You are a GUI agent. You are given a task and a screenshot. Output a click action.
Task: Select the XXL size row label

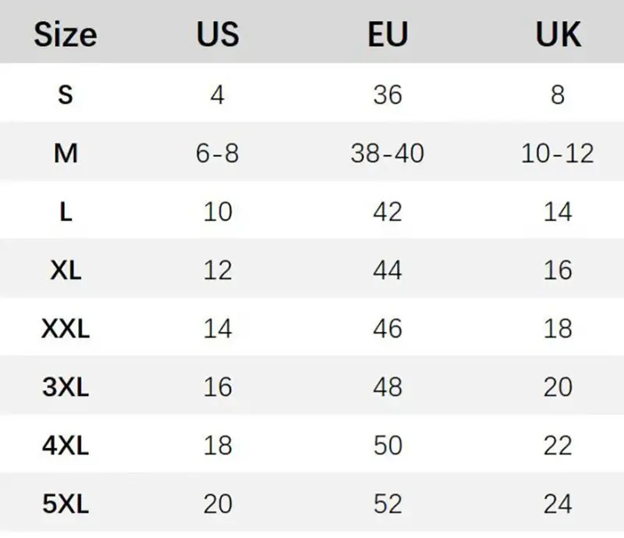pyautogui.click(x=66, y=329)
